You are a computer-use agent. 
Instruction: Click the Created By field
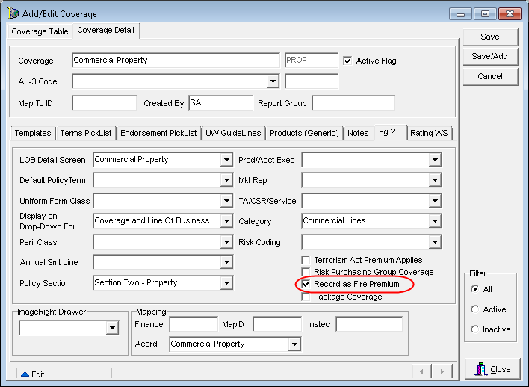(220, 103)
